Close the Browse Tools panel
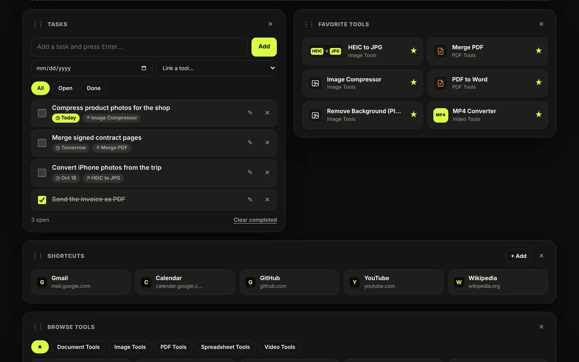 (x=541, y=327)
